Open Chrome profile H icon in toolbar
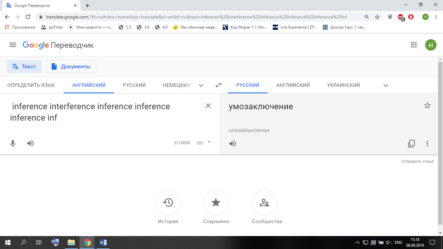The image size is (443, 249). (425, 17)
